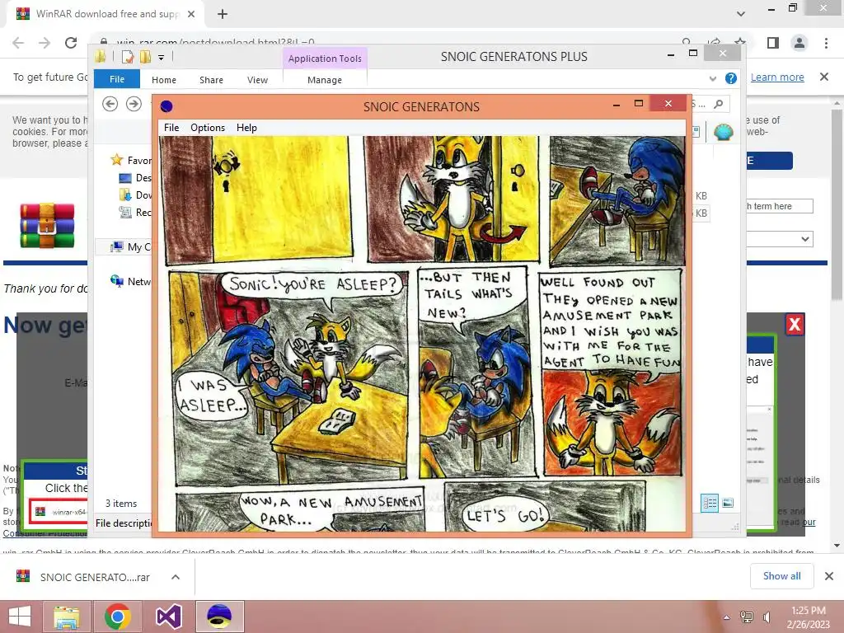
Task: Follow the Learn more link
Action: coord(777,77)
